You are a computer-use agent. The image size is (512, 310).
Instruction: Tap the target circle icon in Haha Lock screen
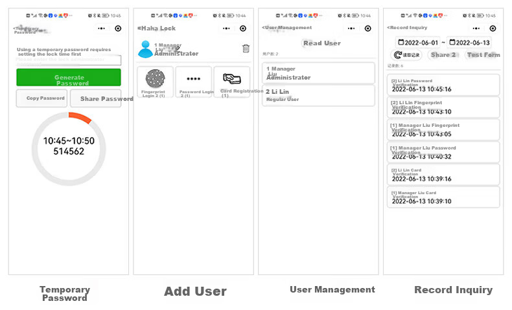coord(243,28)
